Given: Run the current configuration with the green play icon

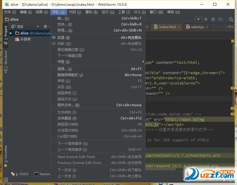Looking at the screenshot, I should tap(206, 19).
